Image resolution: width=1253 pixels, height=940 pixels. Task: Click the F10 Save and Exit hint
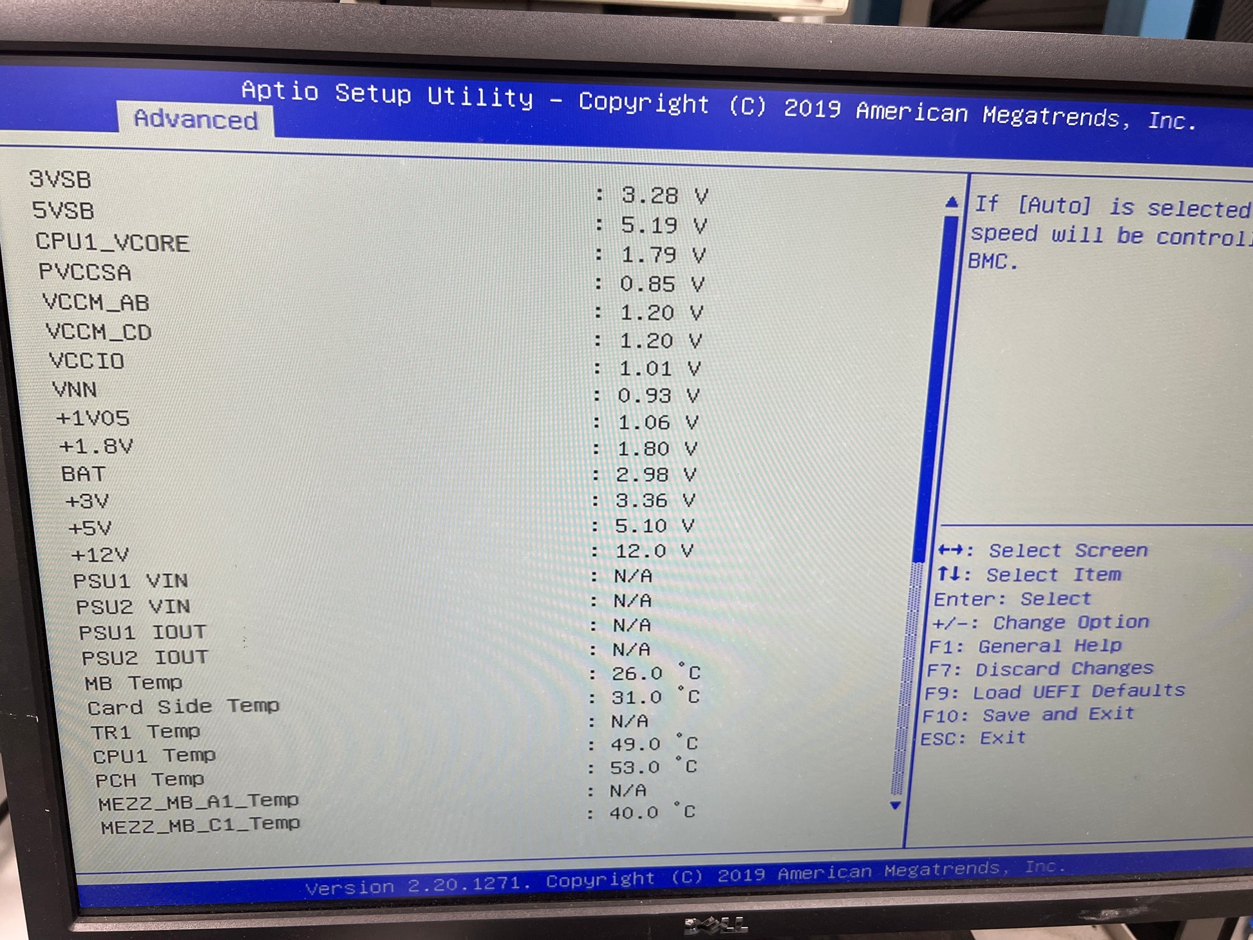(x=1028, y=715)
